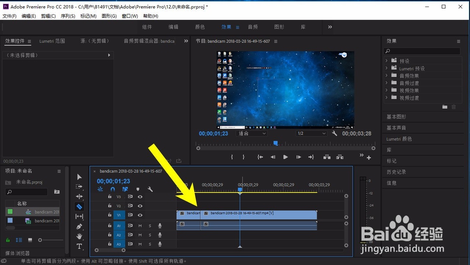Expand the 预设 effects folder
Viewport: 470px width, 265px height.
386,61
